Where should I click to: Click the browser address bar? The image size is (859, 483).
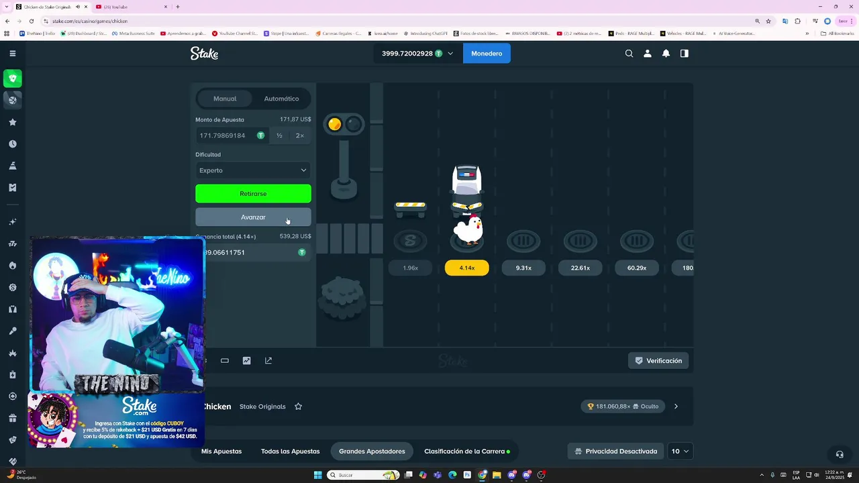pos(396,21)
